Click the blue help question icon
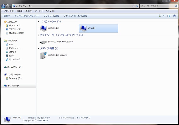Viewport: 179px width, 125px height. coord(174,16)
